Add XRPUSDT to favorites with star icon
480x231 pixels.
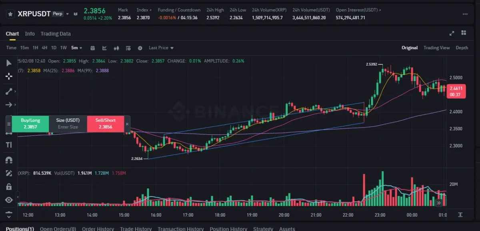click(x=10, y=14)
